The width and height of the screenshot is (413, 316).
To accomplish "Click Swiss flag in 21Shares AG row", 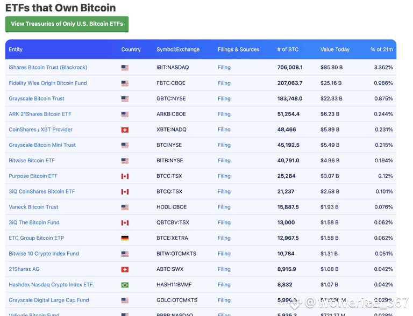I will pyautogui.click(x=125, y=269).
